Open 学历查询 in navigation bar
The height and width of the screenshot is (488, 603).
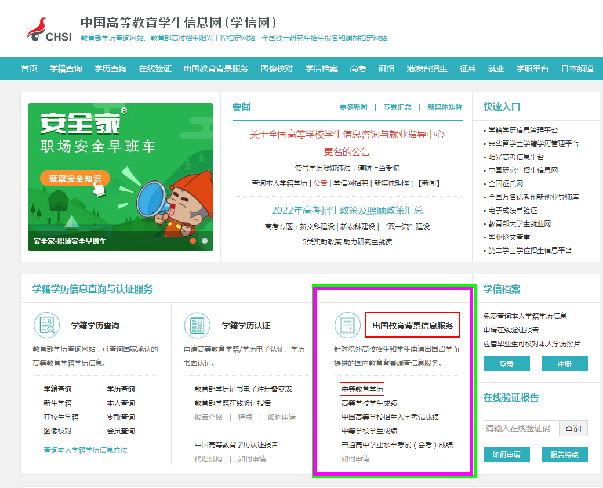(x=110, y=68)
